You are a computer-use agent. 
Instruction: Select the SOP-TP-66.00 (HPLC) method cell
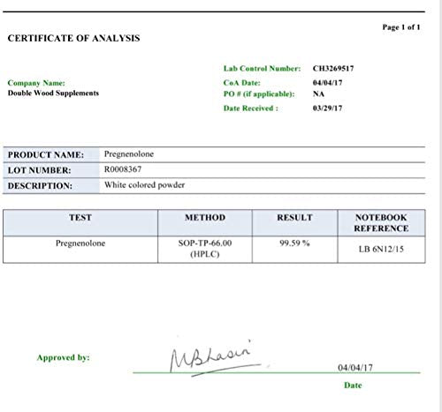pos(205,250)
